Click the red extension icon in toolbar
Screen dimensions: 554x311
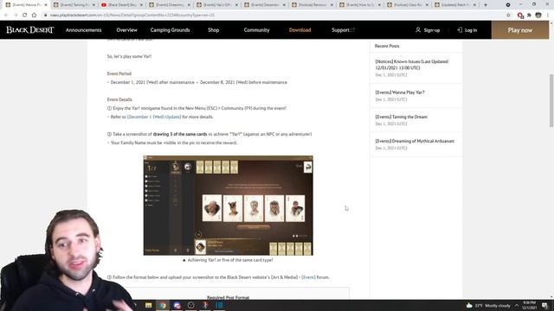point(520,16)
